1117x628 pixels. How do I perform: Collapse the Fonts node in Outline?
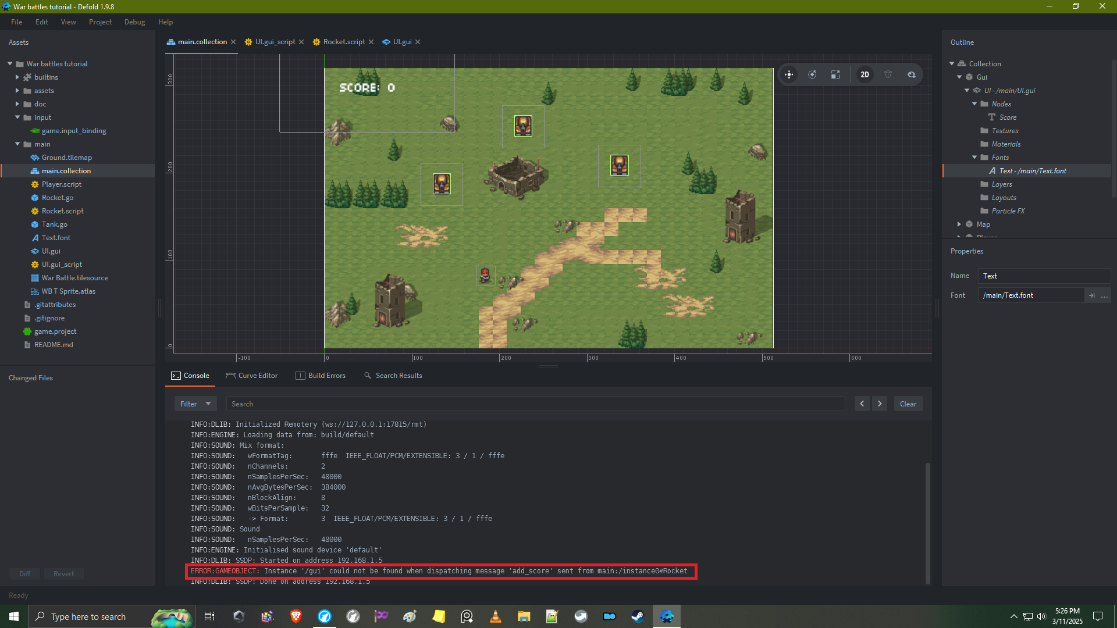tap(974, 158)
